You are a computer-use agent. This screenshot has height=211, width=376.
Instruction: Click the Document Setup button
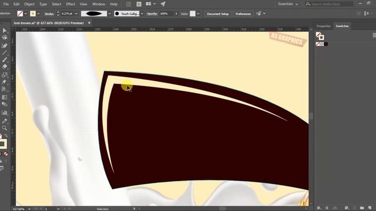coord(218,14)
